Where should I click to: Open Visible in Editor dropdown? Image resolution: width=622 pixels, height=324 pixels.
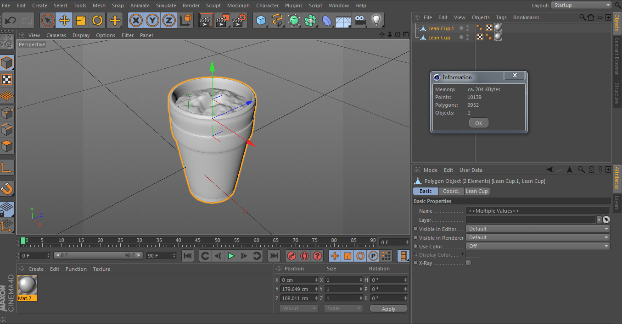(x=538, y=229)
